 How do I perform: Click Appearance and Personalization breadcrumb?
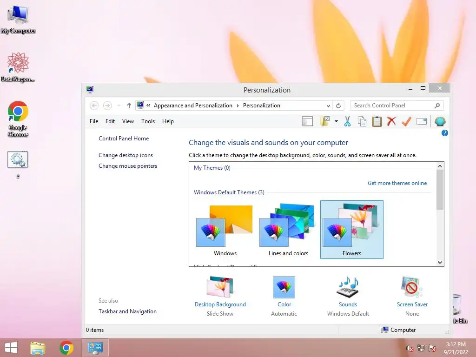(x=193, y=106)
